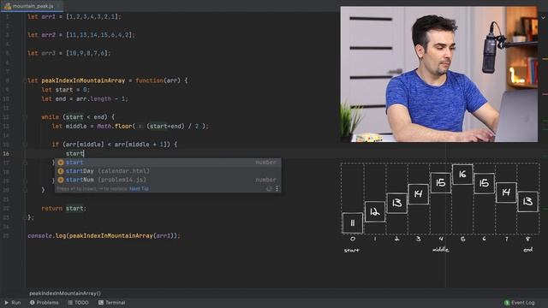
Task: Collapse the peakIndexInMountainArray function fold at line 8
Action: point(25,80)
